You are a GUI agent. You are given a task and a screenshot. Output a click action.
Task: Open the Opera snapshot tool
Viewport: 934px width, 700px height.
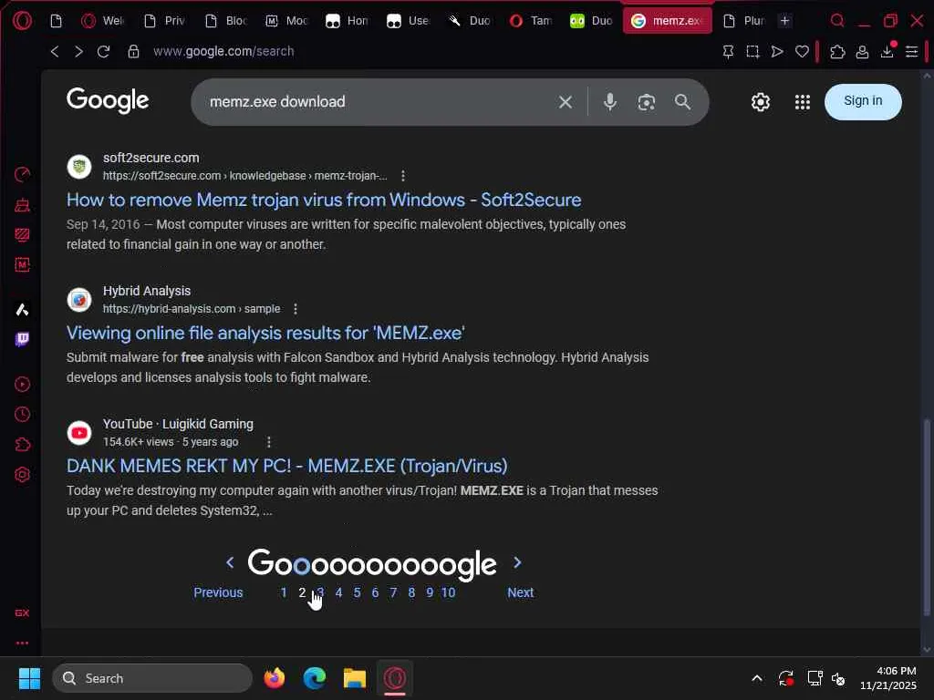point(752,52)
